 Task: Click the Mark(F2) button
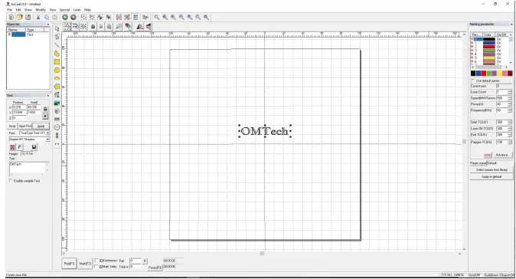[85, 264]
